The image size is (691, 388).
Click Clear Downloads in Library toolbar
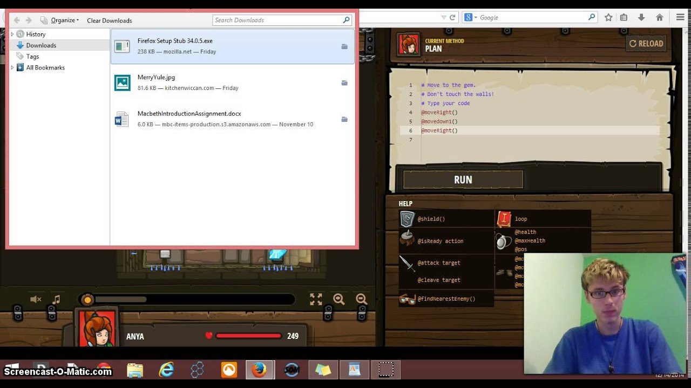[x=110, y=20]
